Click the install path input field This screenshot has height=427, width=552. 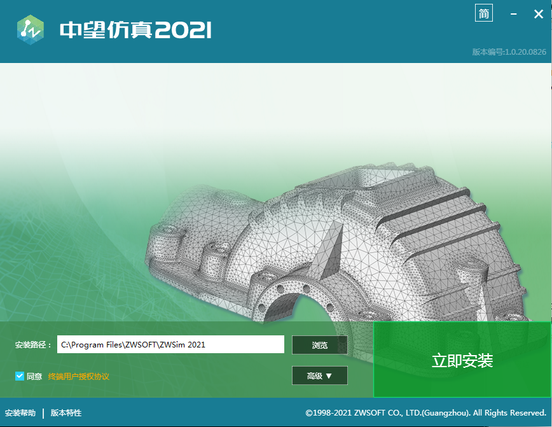[x=170, y=344]
